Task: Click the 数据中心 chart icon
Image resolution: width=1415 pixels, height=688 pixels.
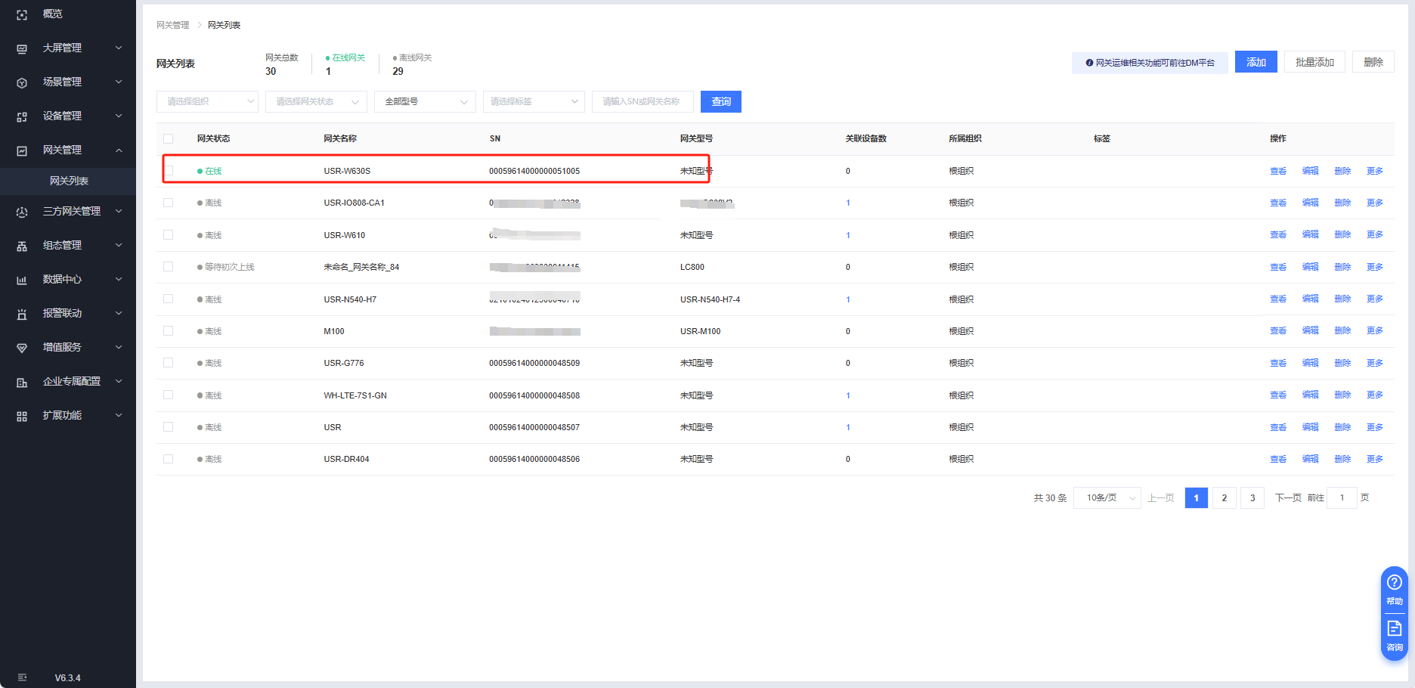Action: [22, 280]
